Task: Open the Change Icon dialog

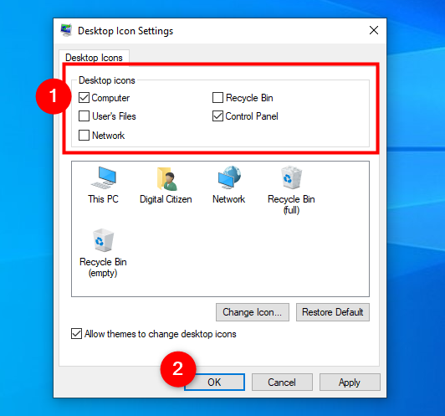Action: (x=253, y=312)
